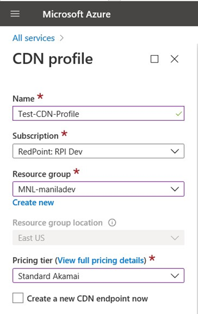198x314 pixels.
Task: Open the RedPoint: RPI Dev subscription dropdown
Action: (98, 151)
